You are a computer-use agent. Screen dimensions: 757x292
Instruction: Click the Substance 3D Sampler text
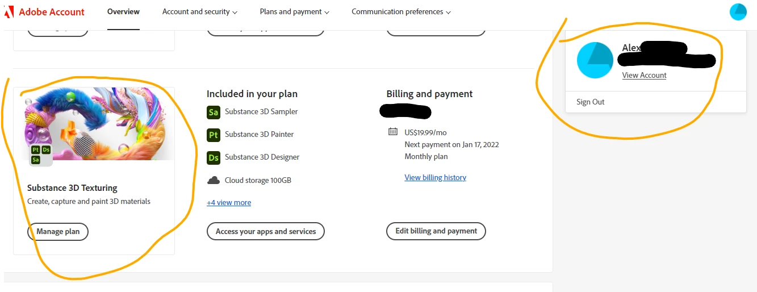pos(261,111)
